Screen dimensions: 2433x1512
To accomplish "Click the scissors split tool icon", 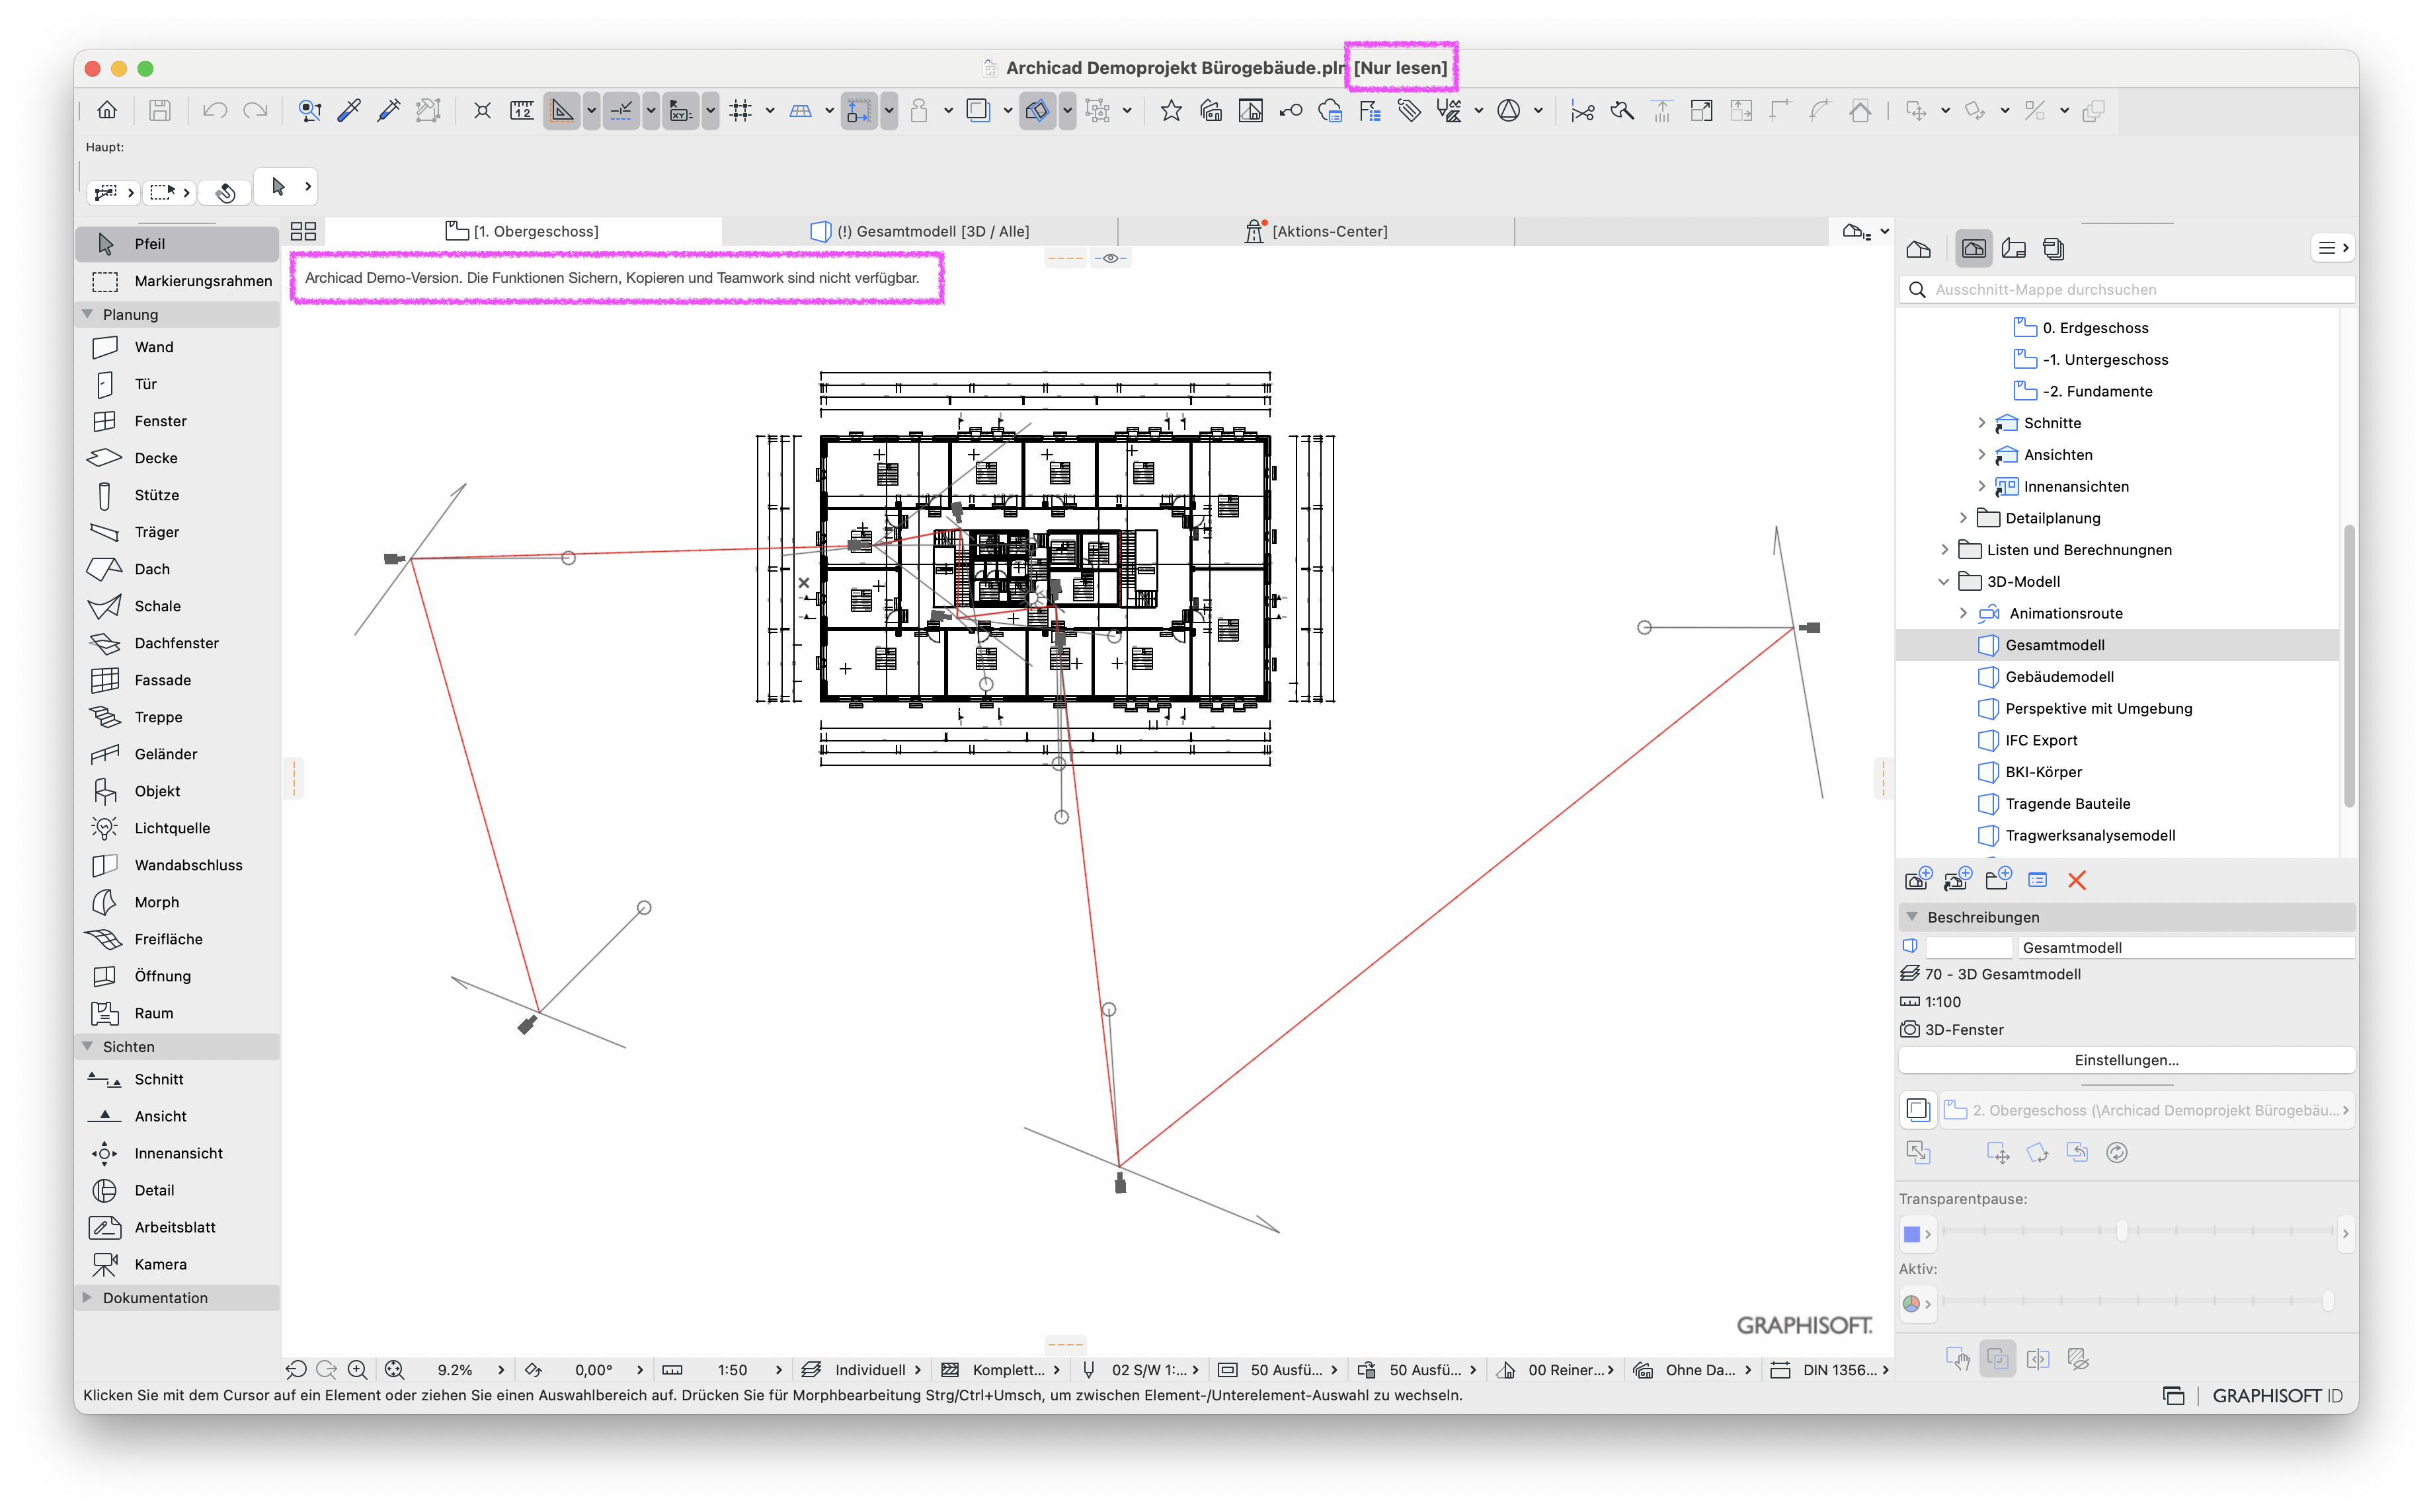I will click(1581, 110).
